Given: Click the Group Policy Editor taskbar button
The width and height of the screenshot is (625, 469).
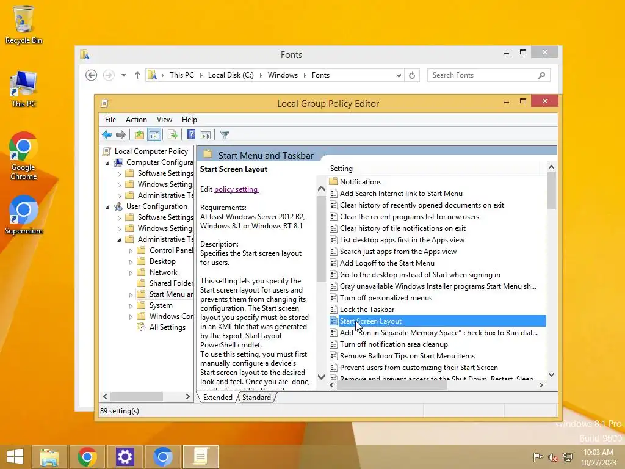Looking at the screenshot, I should 200,457.
